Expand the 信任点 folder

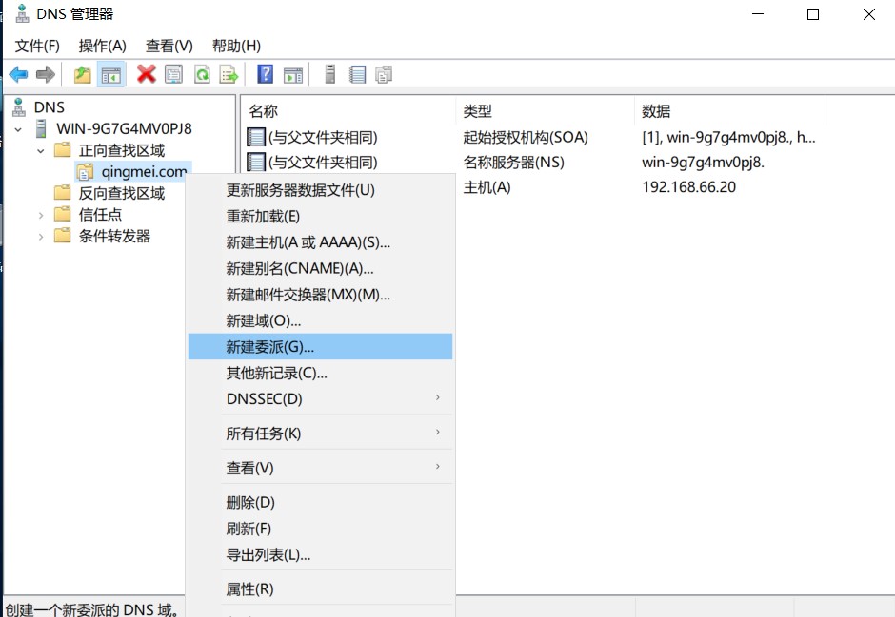(x=41, y=216)
